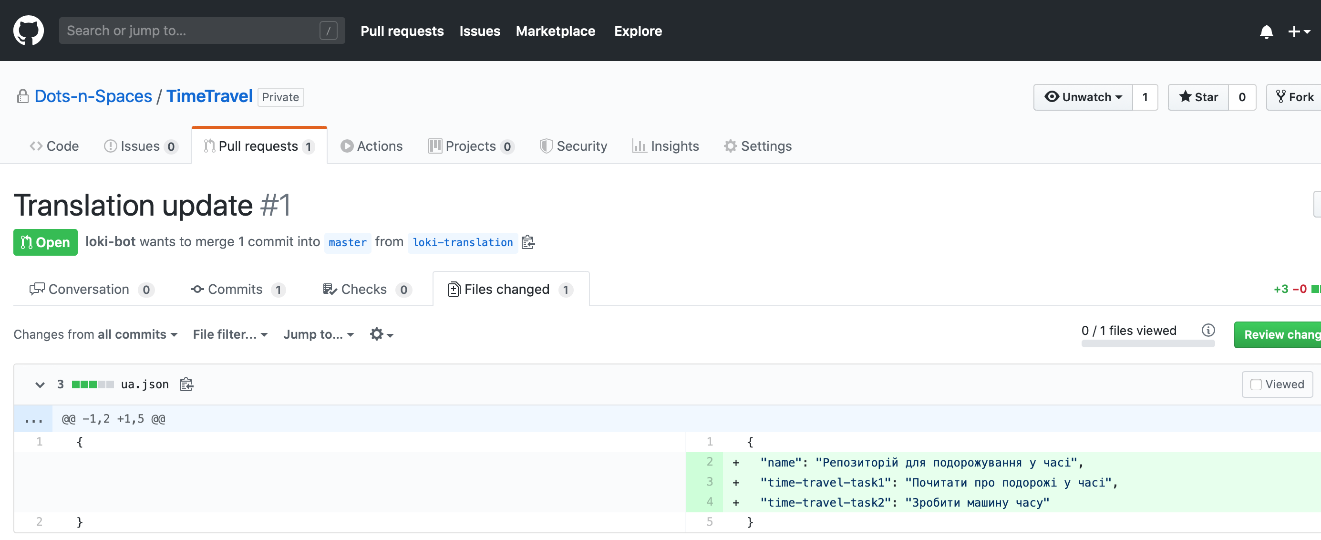1321x540 pixels.
Task: Open the Unwatch dropdown
Action: coord(1083,97)
